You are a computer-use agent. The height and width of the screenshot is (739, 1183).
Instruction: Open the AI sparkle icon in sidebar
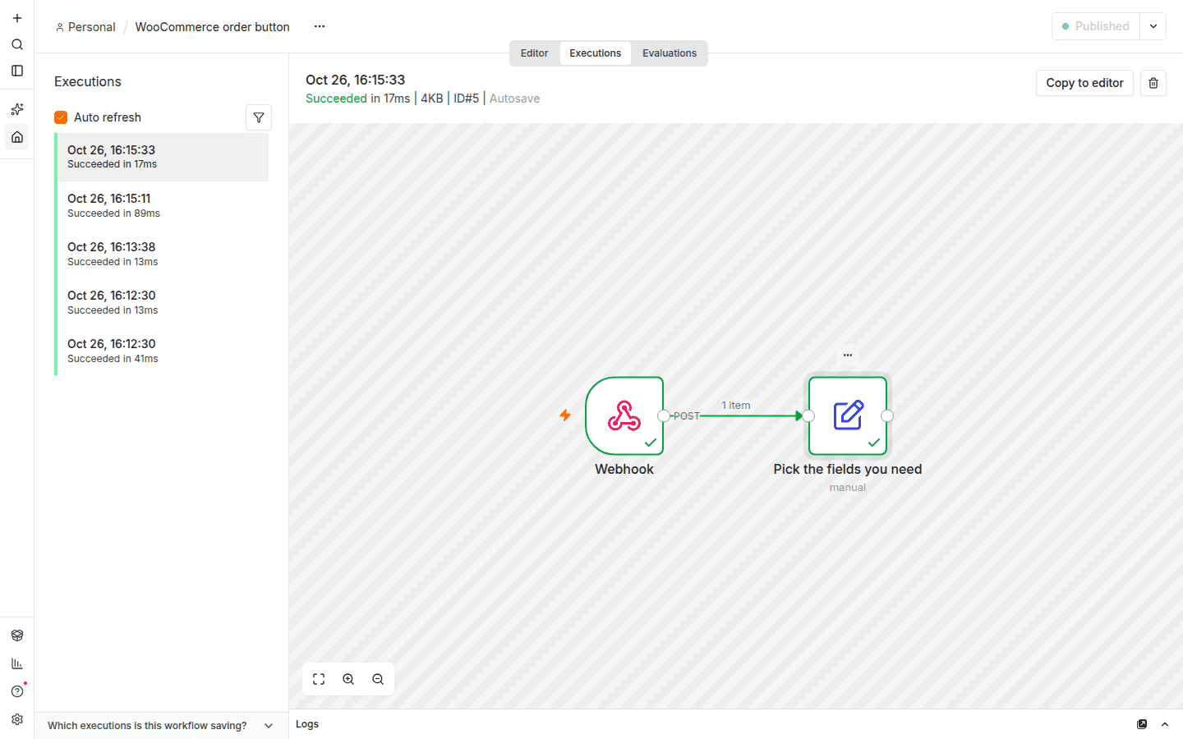[x=17, y=109]
